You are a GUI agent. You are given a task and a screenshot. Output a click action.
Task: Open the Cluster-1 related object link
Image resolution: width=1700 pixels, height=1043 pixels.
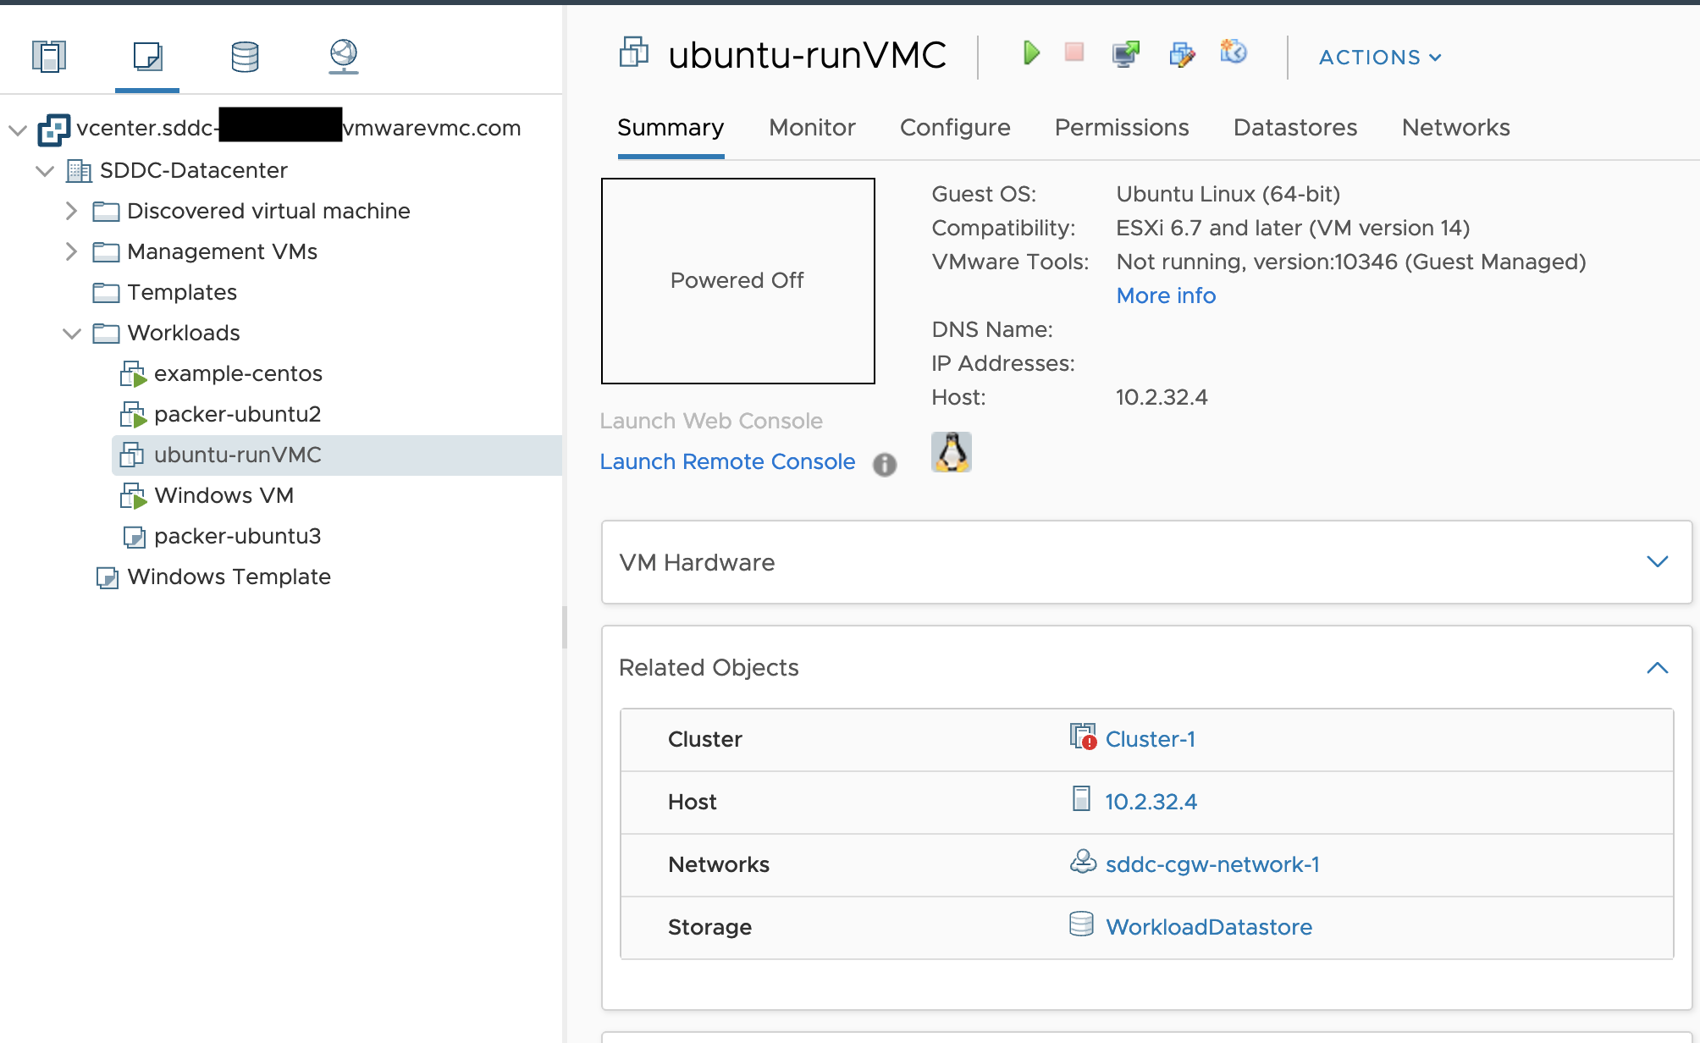(1150, 738)
